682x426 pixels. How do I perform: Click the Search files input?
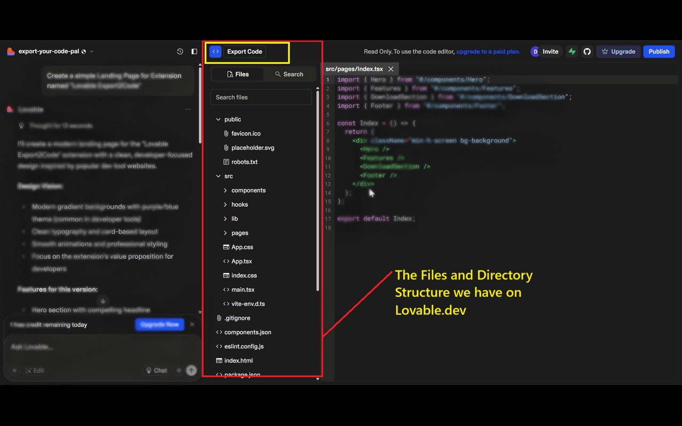pyautogui.click(x=261, y=97)
